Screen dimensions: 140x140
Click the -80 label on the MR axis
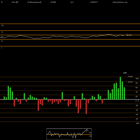pos(137,119)
